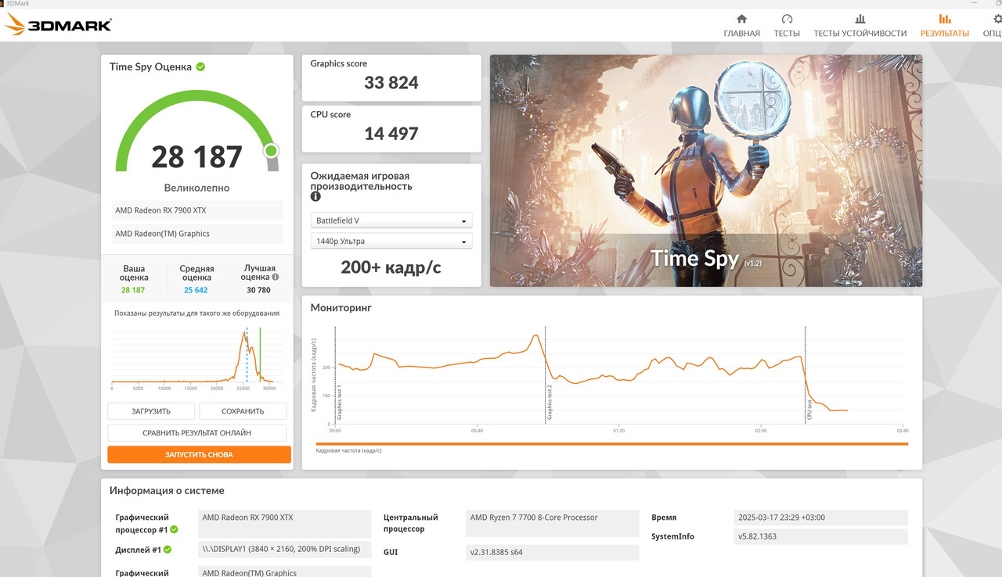This screenshot has width=1002, height=577.
Task: Click the Time Spy benchmark artwork thumbnail
Action: [x=706, y=170]
